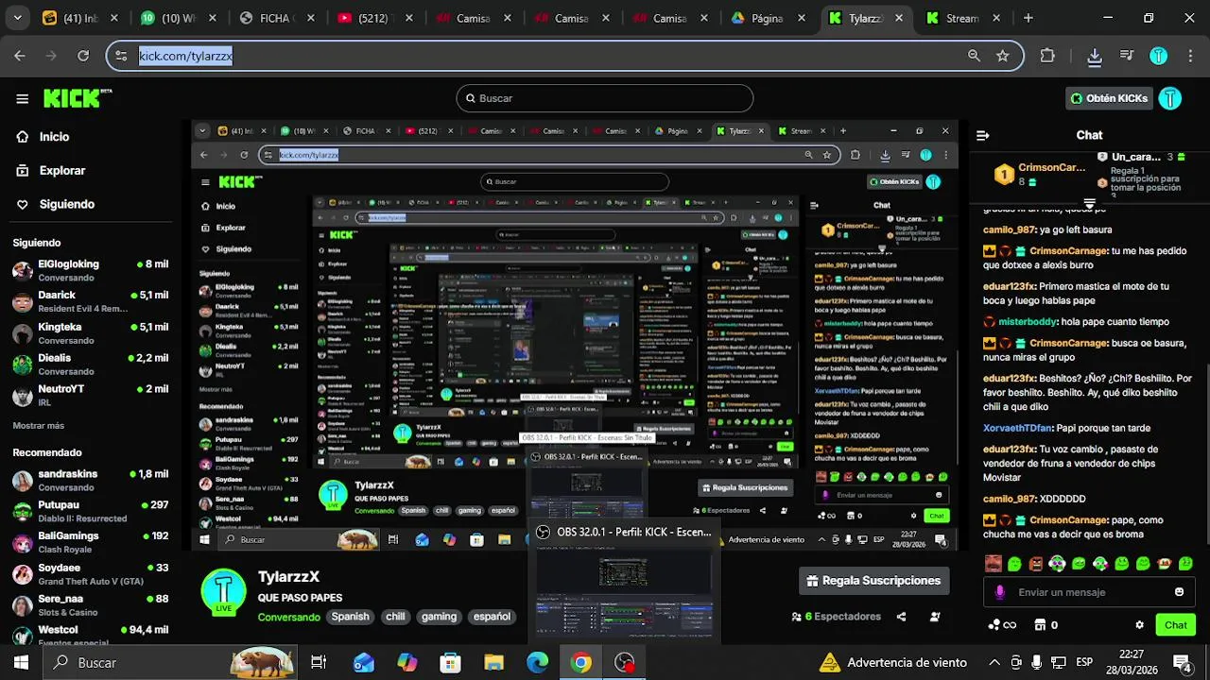Open the recommended Putupau channel
The width and height of the screenshot is (1210, 680).
point(90,511)
